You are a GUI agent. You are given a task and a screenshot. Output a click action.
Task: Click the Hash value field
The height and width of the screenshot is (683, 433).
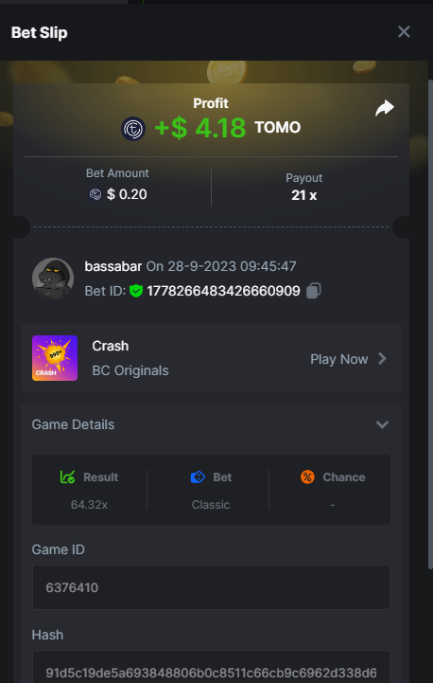(211, 667)
